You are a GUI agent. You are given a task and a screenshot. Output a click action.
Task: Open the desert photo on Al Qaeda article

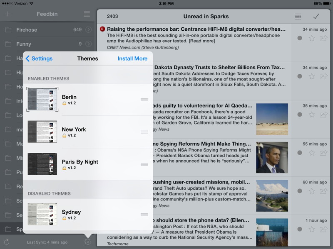[272, 119]
